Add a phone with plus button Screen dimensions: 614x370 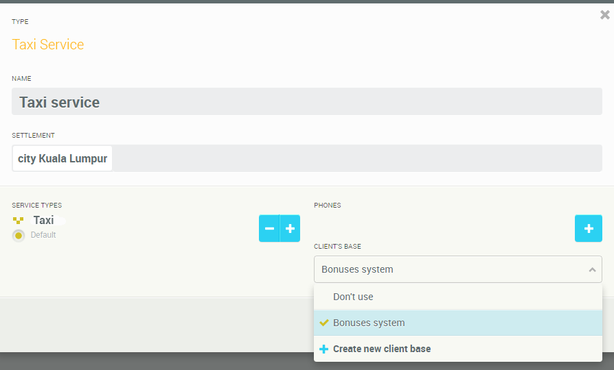click(x=588, y=228)
